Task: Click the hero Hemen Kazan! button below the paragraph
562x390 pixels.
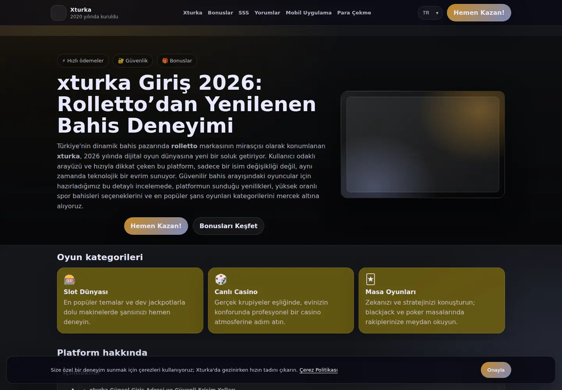Action: 156,226
